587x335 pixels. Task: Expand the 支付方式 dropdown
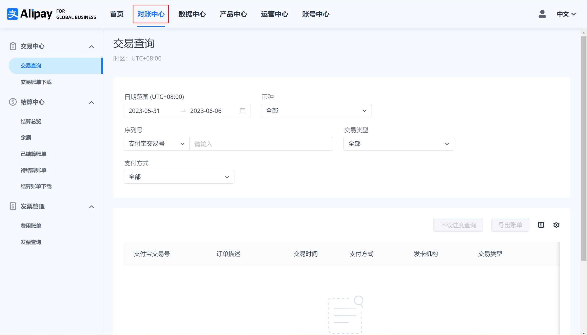click(179, 177)
